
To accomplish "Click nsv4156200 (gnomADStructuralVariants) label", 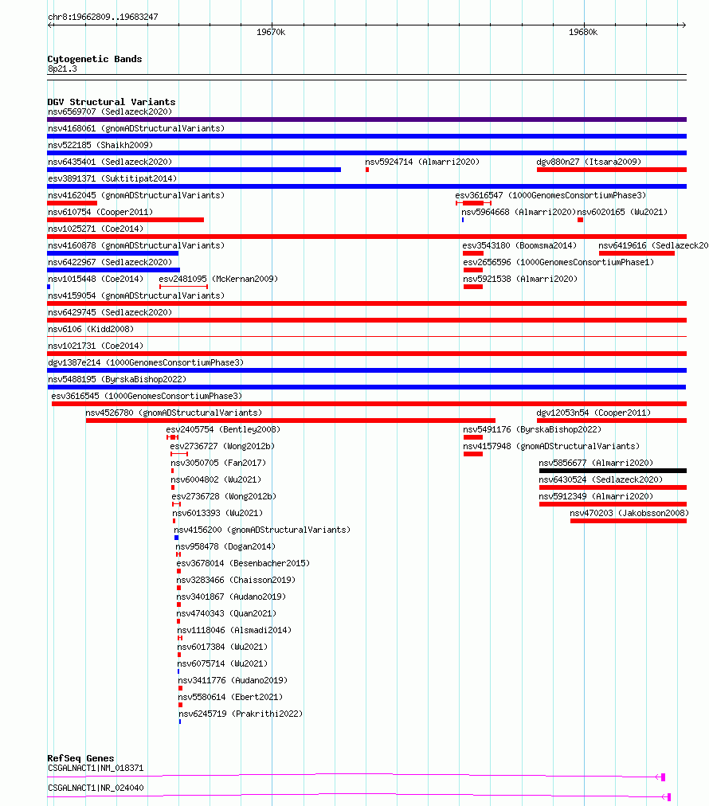I will point(262,530).
